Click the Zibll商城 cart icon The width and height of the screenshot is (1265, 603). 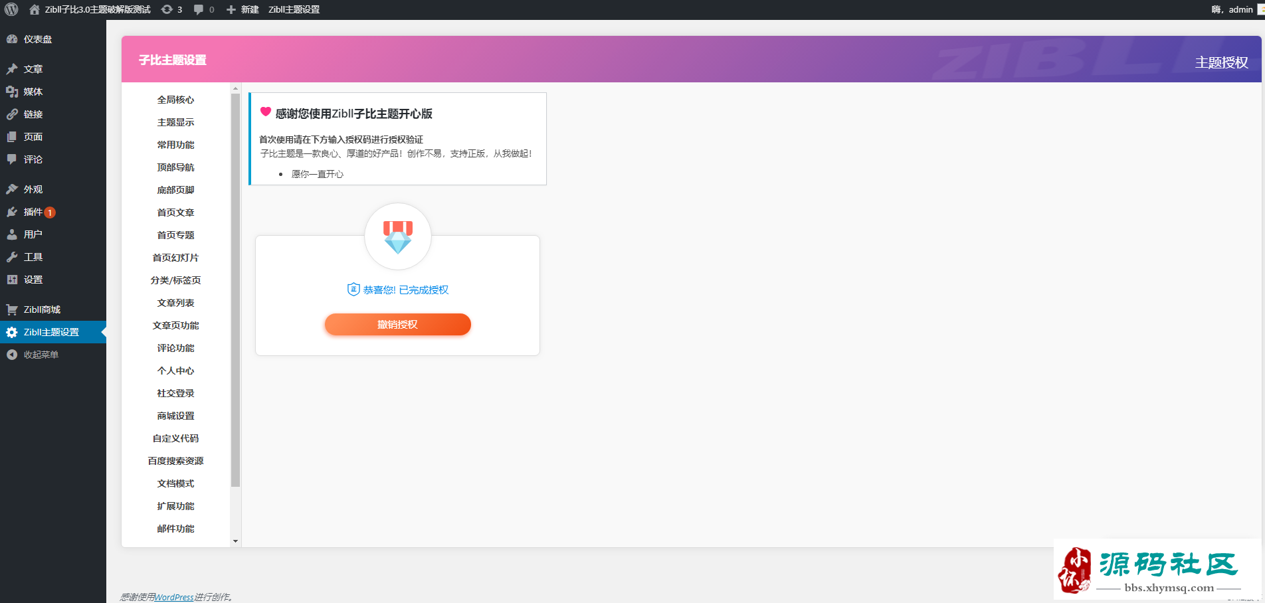[12, 309]
